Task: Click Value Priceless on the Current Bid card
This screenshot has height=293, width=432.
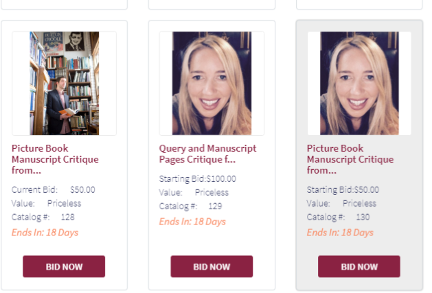Action: [x=47, y=204]
